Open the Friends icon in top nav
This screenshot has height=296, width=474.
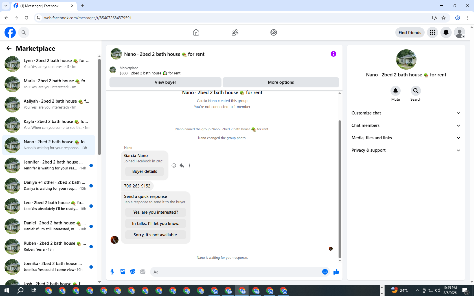pos(235,32)
